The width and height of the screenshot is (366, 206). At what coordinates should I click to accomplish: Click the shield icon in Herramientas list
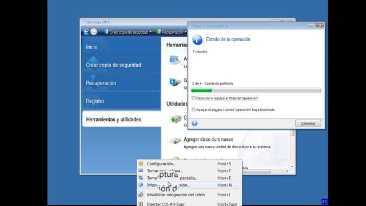(175, 82)
